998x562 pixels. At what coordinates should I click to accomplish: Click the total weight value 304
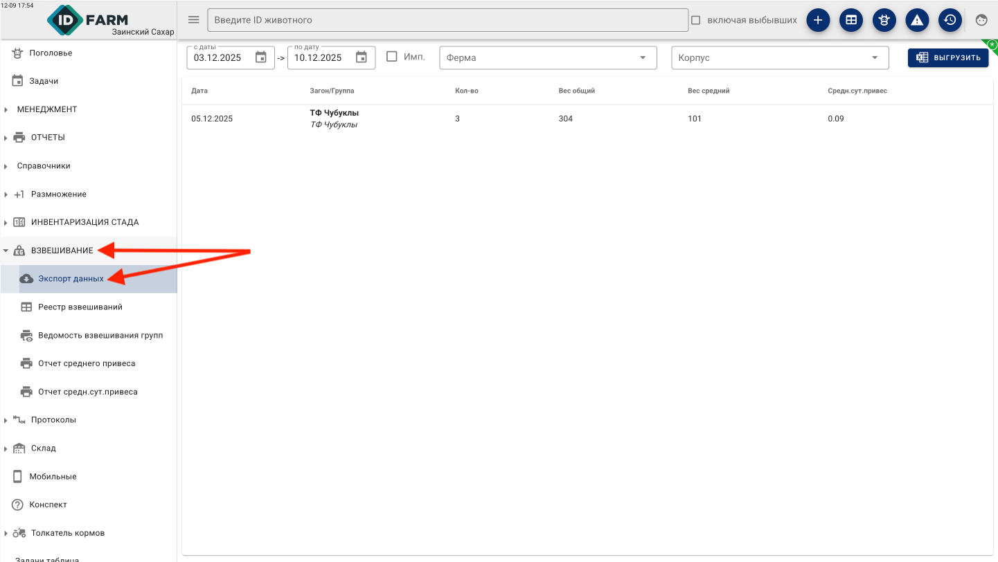[x=566, y=119]
